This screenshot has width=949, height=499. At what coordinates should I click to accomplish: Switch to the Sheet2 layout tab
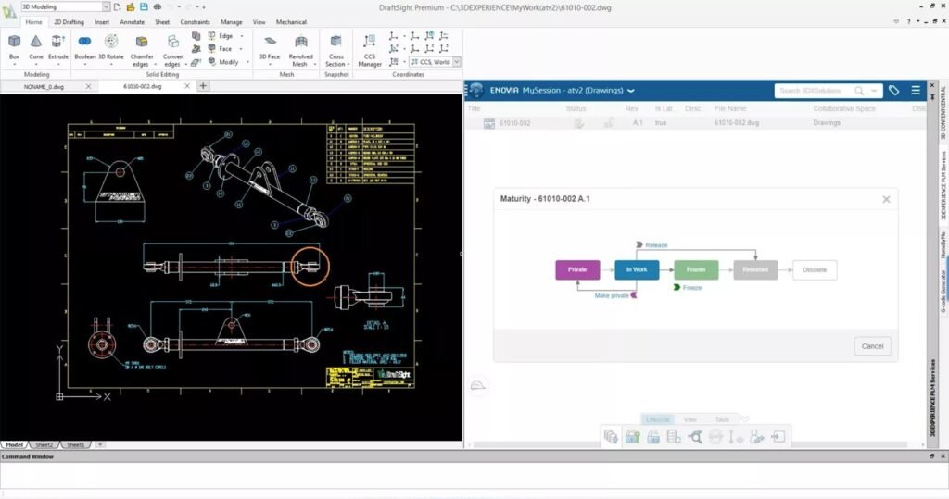click(44, 444)
